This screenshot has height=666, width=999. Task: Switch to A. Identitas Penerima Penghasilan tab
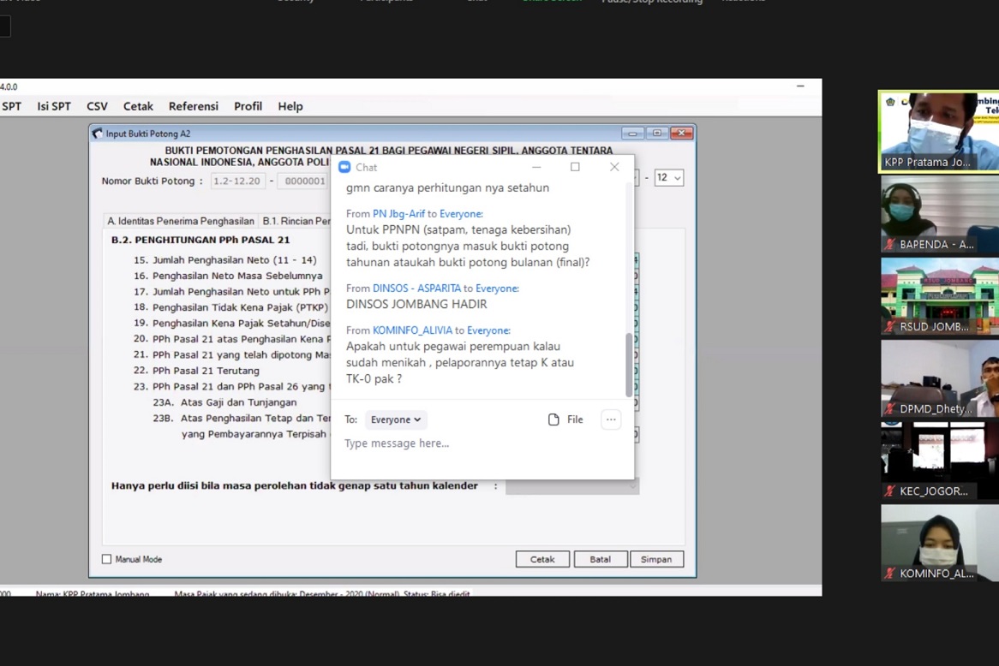181,221
